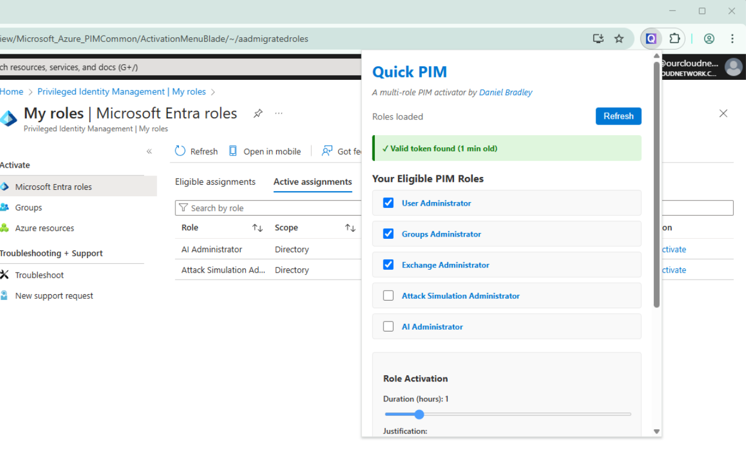Click the Quick PIM scrollbar up arrow

(657, 56)
